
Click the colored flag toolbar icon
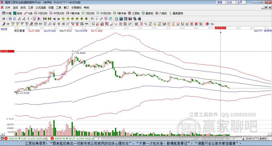(39, 19)
